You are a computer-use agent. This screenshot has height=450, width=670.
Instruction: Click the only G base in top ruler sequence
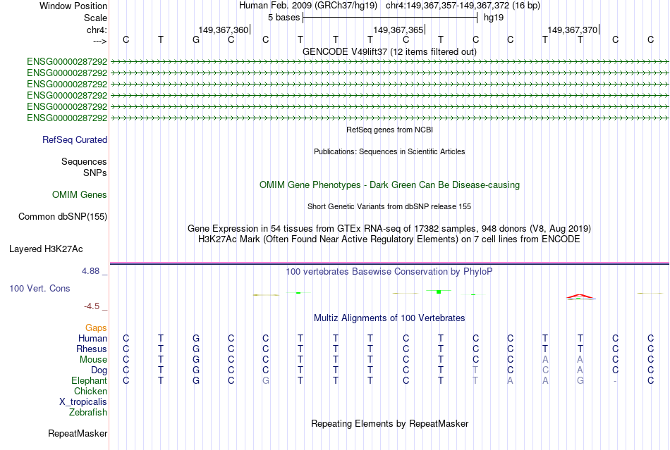195,39
